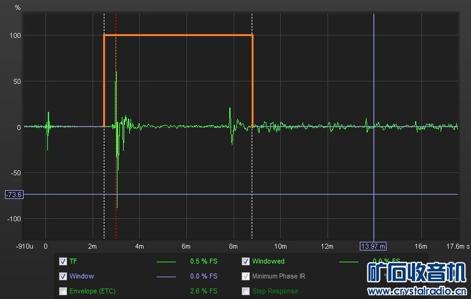The width and height of the screenshot is (471, 299).
Task: Click the '2m' time axis label
Action: pyautogui.click(x=92, y=246)
